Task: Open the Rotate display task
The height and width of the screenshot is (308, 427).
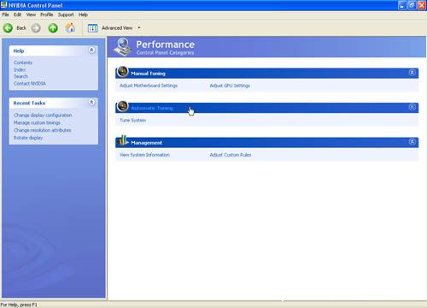Action: point(28,138)
